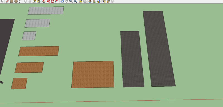Pick the Rectangle drawing tool
The image size is (223, 107).
tap(12, 1)
